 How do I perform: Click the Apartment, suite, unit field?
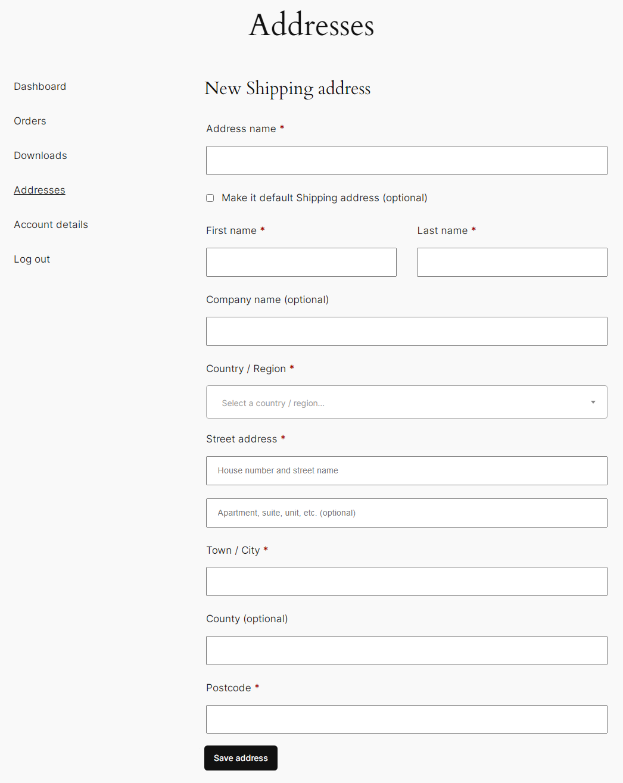(406, 513)
